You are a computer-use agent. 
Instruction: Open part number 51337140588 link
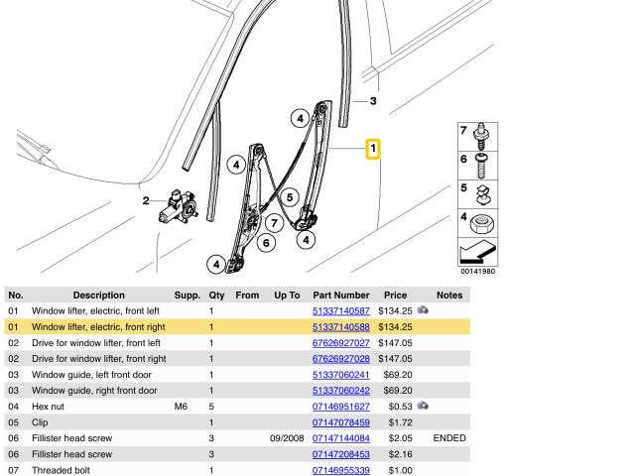tap(340, 327)
